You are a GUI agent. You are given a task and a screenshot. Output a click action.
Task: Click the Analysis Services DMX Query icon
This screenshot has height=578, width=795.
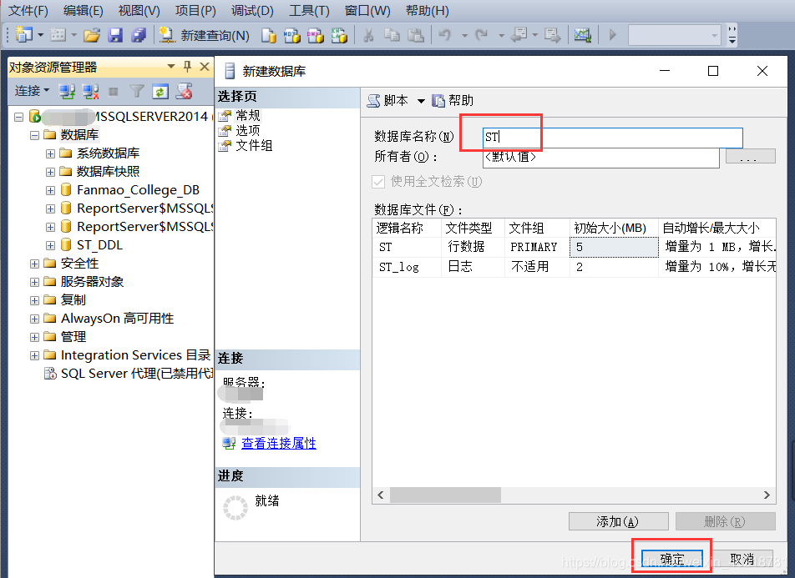[x=316, y=35]
